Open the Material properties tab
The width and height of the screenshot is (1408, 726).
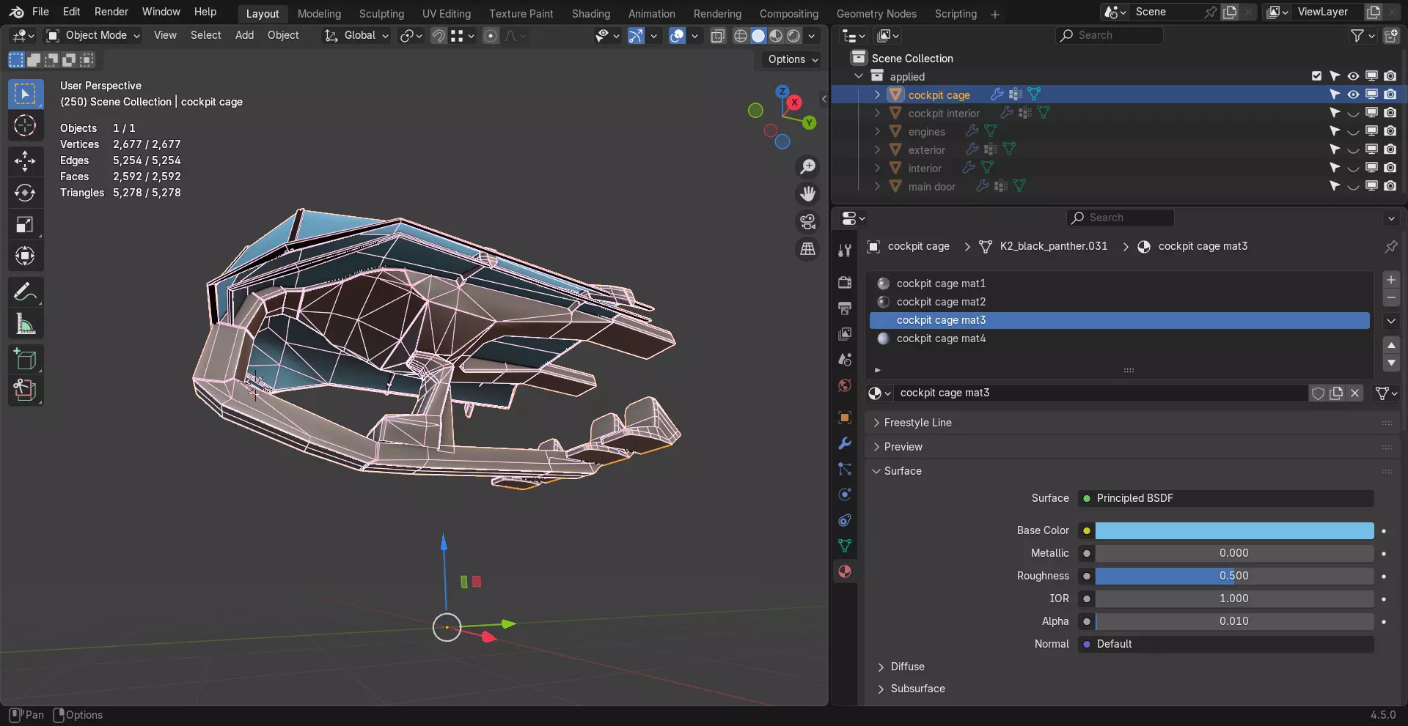[x=845, y=571]
